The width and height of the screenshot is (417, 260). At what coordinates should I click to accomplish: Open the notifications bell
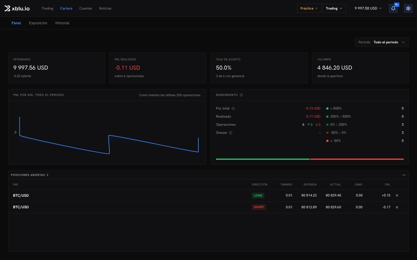(x=393, y=8)
